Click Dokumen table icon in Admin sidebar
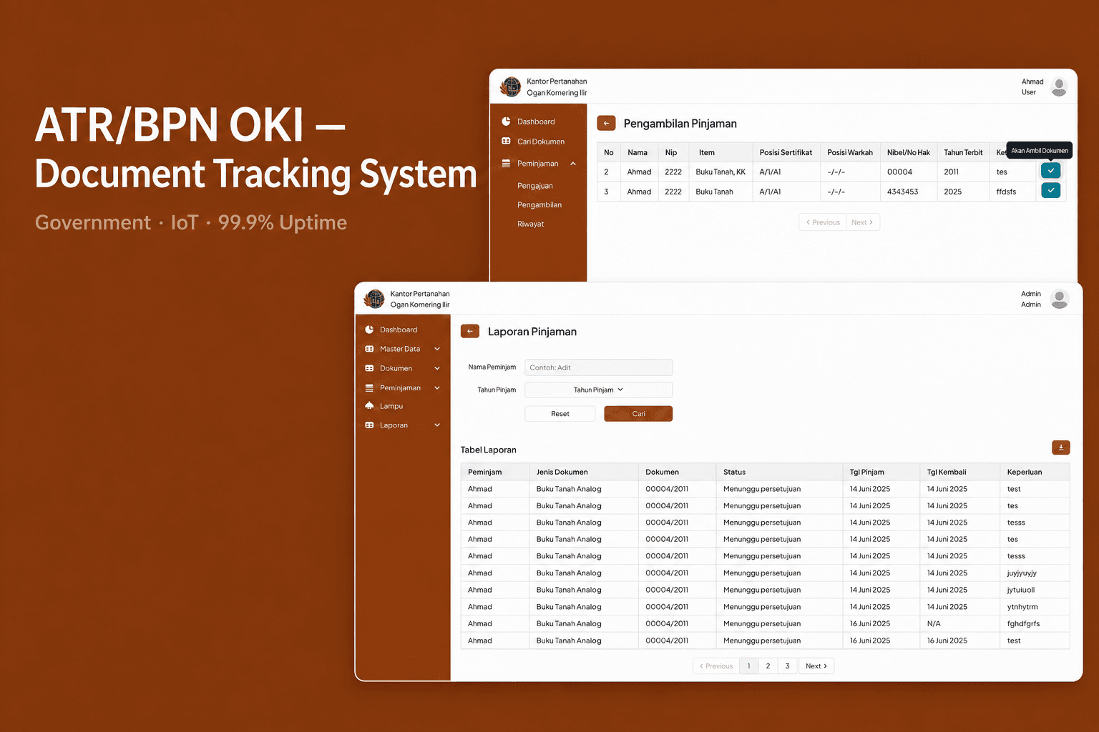The width and height of the screenshot is (1099, 732). 369,368
